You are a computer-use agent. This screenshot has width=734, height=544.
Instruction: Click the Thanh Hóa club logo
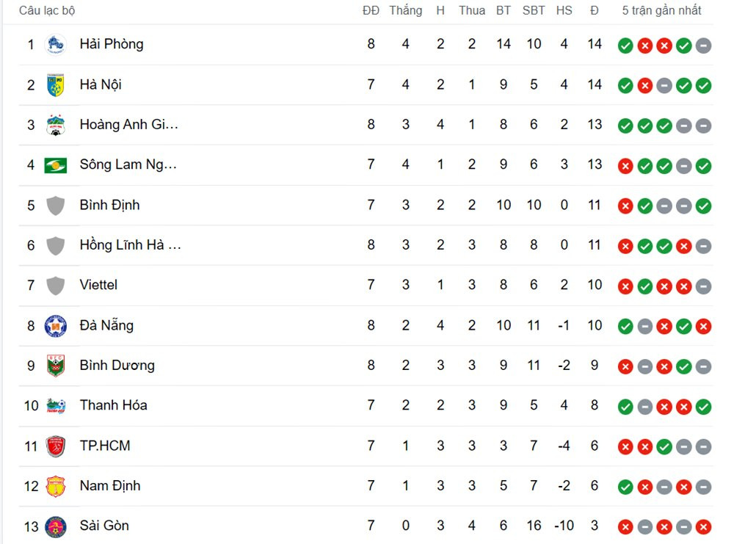click(55, 406)
